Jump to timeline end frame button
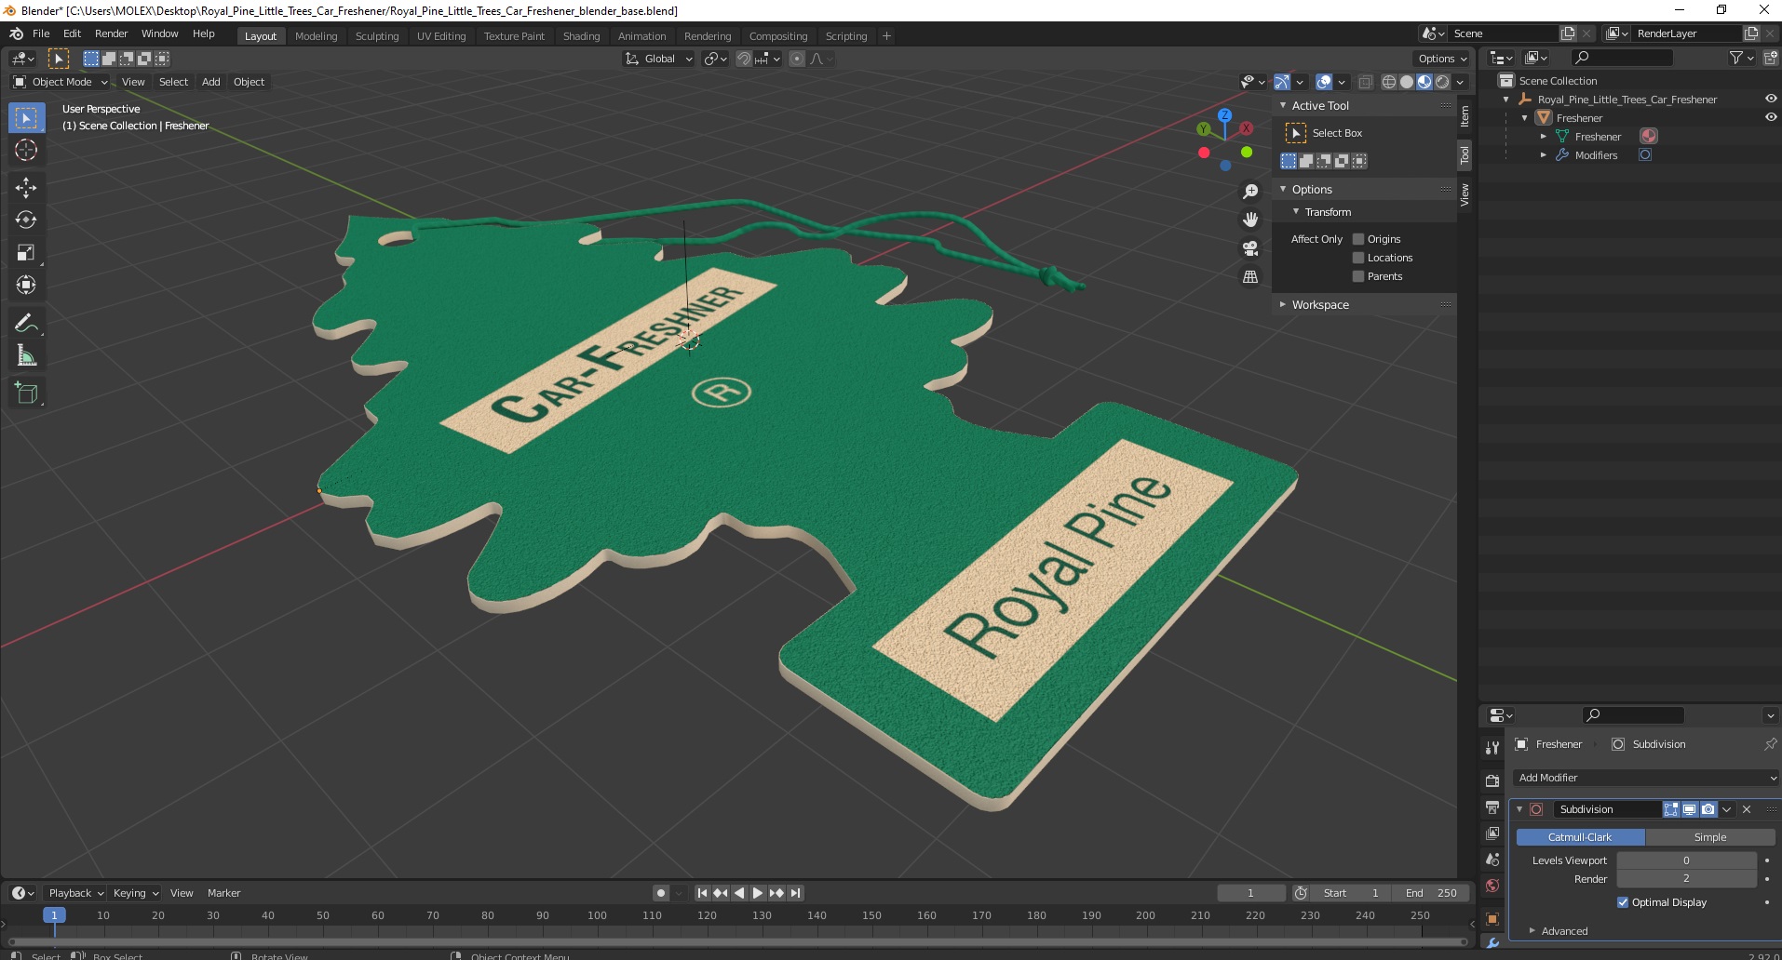Viewport: 1782px width, 960px height. (x=796, y=893)
